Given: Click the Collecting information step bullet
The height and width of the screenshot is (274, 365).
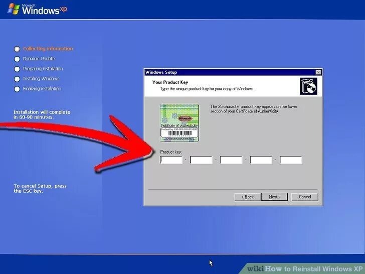Looking at the screenshot, I should tap(17, 49).
